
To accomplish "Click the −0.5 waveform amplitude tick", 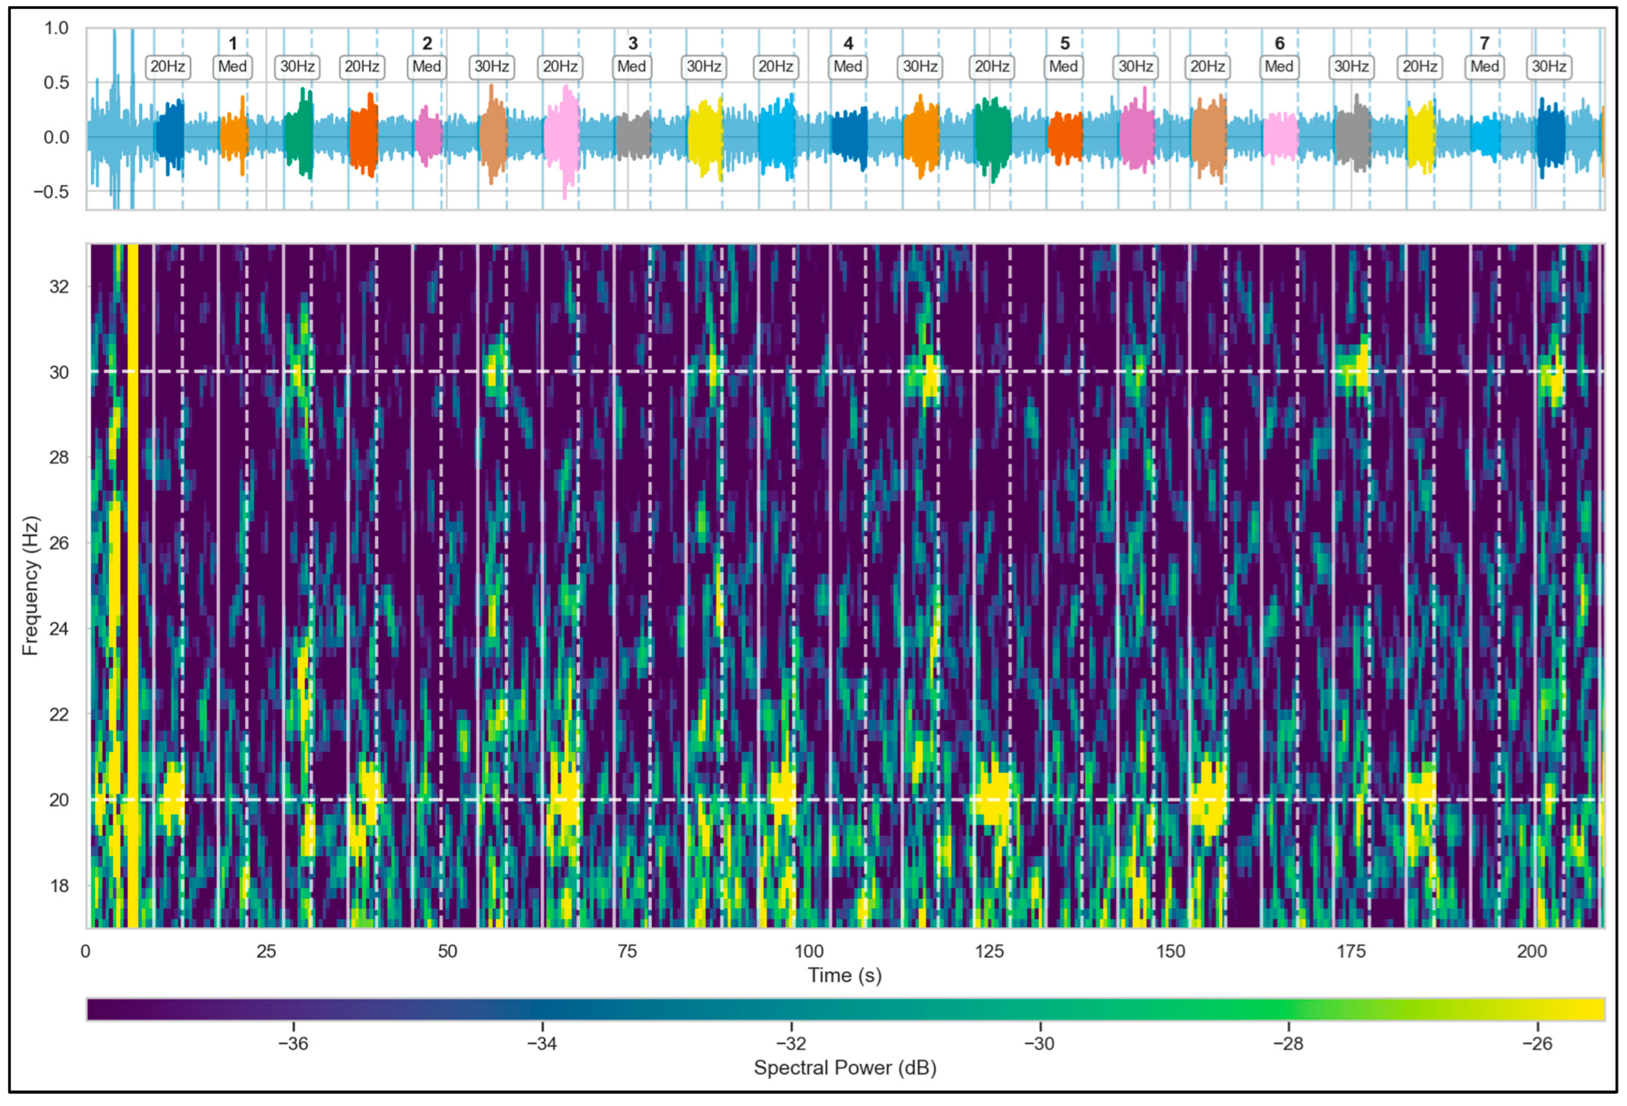I will 51,192.
